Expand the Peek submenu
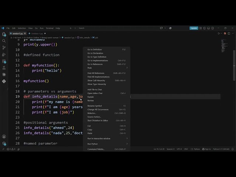The width and height of the screenshot is (236, 177). pyautogui.click(x=107, y=68)
